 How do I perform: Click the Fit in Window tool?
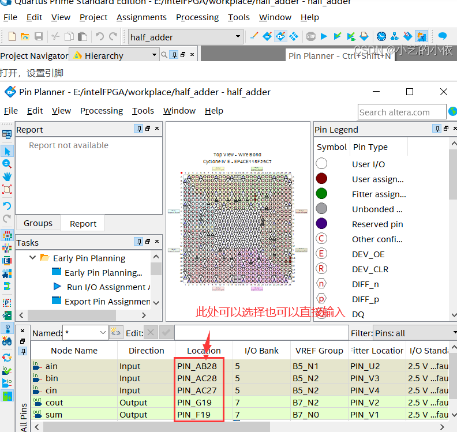[7, 189]
